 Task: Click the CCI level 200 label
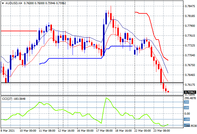187,102
